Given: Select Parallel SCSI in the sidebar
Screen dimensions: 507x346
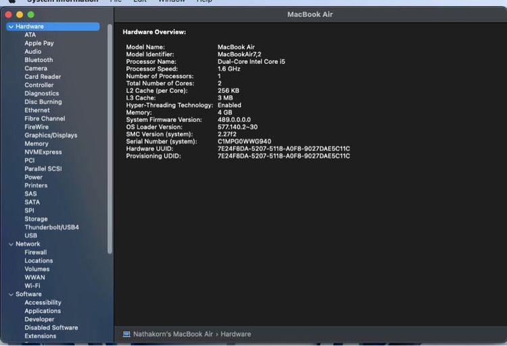Looking at the screenshot, I should [x=43, y=169].
